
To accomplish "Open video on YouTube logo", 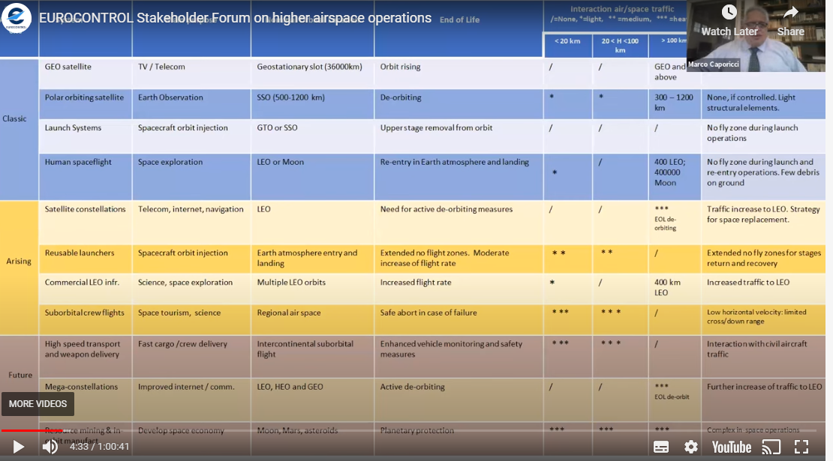I will tap(732, 448).
